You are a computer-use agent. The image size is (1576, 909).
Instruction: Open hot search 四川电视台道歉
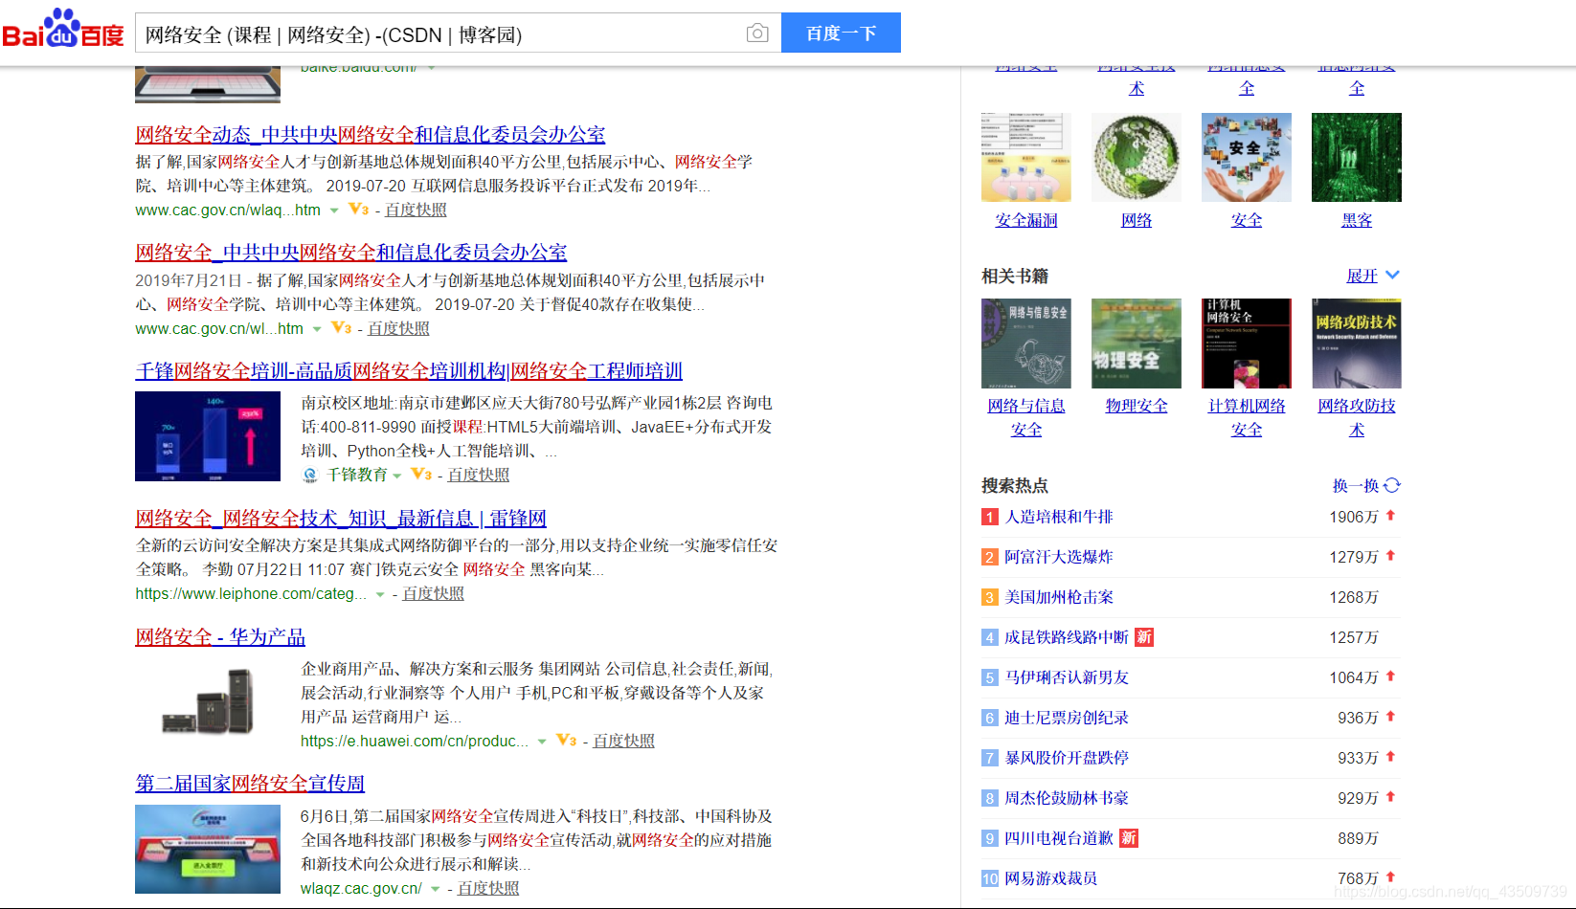[1059, 838]
